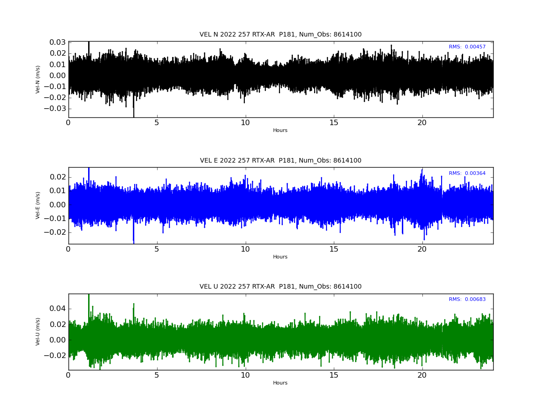This screenshot has height=411, width=548.
Task: Click hour tick 10 under the VEL N plot
Action: tap(245, 123)
